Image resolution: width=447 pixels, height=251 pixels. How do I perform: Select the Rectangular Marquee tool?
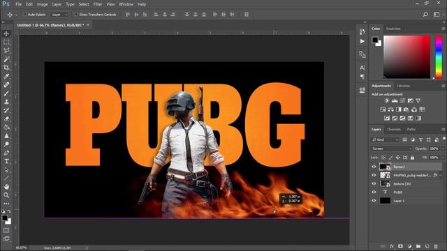point(6,42)
